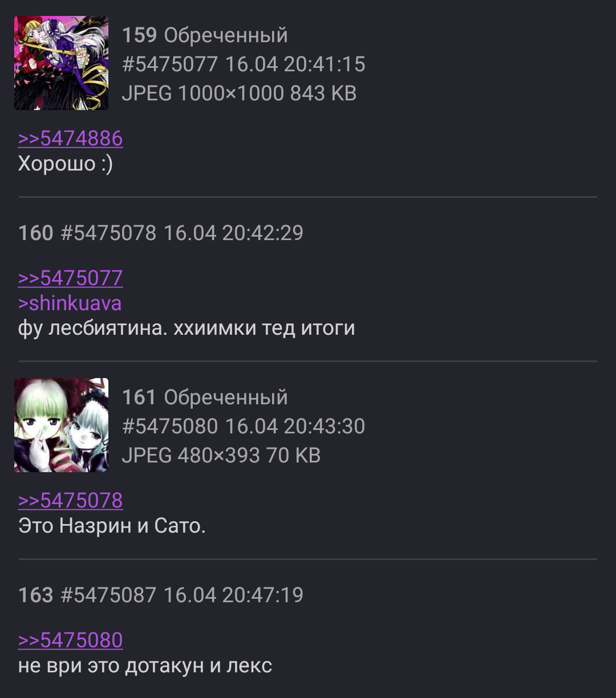Tap file info JPEG 1000×1000 843 KB
Image resolution: width=616 pixels, height=698 pixels.
239,93
